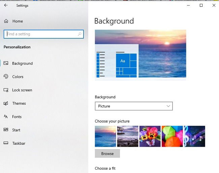This screenshot has height=173, width=219.
Task: Click the Lock screen icon
Action: (6, 90)
